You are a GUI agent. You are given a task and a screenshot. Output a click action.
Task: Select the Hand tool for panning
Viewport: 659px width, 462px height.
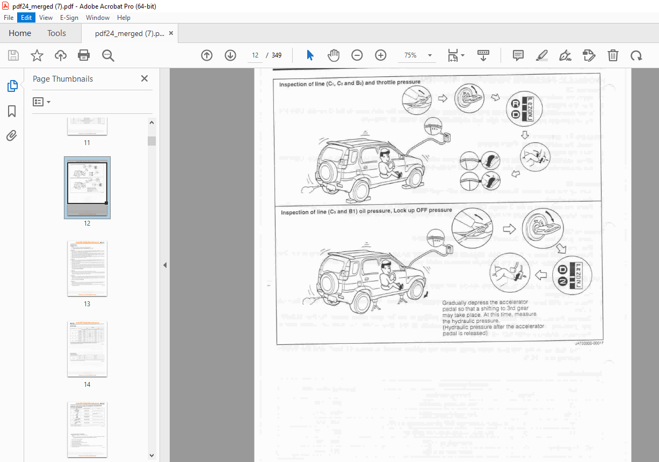pos(334,55)
